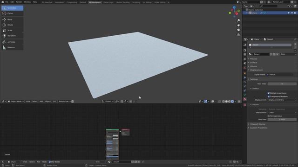Image resolution: width=298 pixels, height=167 pixels.
Task: Uncheck Transparent Shadows option
Action: click(269, 96)
